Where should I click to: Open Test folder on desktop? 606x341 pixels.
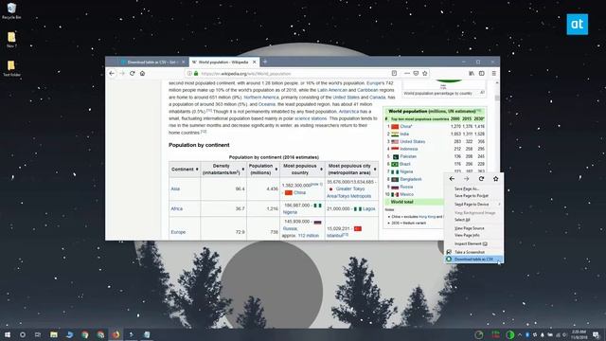(x=11, y=68)
